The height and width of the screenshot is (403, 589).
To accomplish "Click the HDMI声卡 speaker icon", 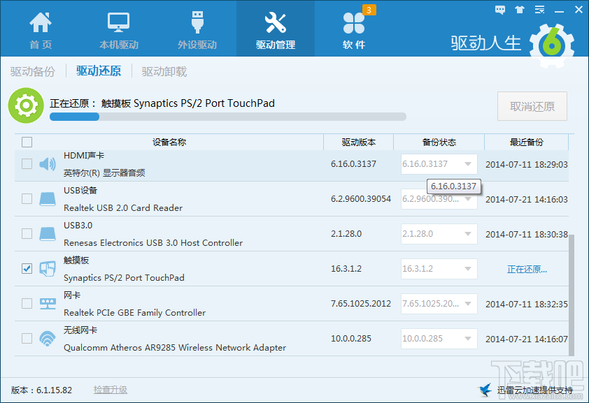I will (x=48, y=164).
